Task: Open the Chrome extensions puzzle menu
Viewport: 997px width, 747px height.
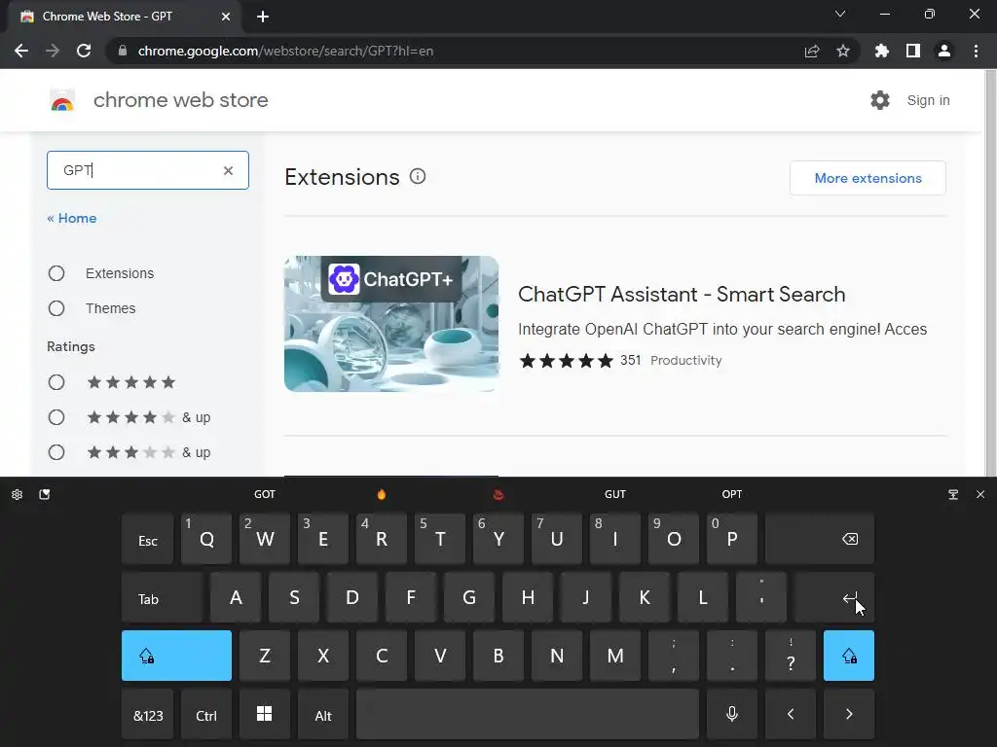Action: tap(882, 51)
